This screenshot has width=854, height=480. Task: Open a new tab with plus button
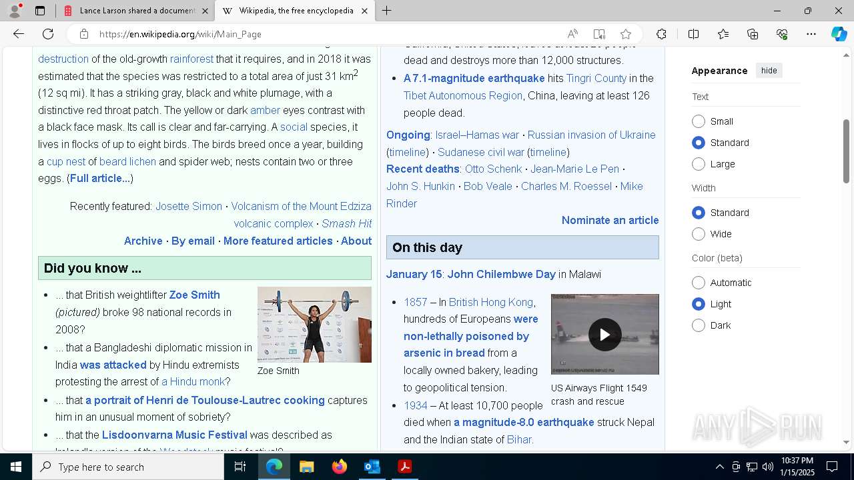[x=387, y=11]
